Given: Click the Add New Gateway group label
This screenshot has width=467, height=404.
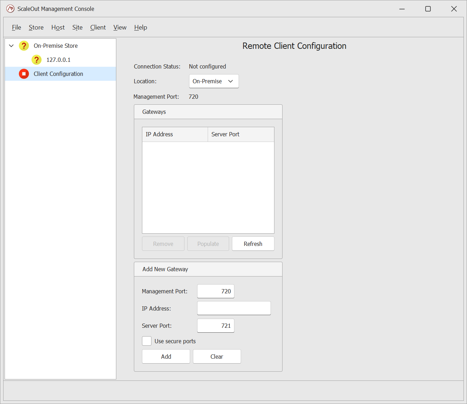Looking at the screenshot, I should pyautogui.click(x=165, y=269).
